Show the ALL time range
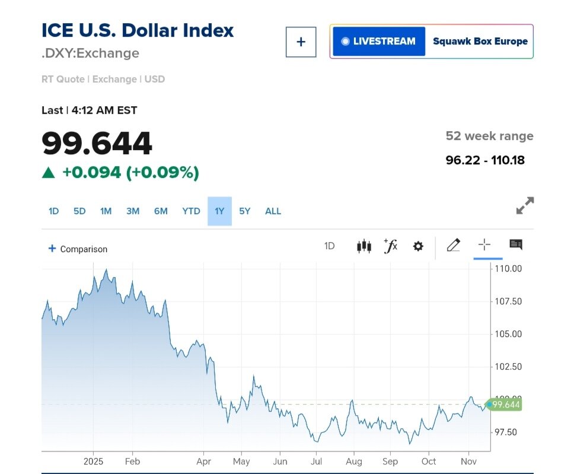This screenshot has height=474, width=577. click(x=273, y=211)
